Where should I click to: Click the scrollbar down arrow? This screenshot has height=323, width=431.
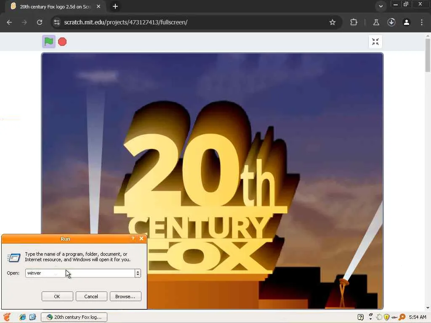[428, 307]
